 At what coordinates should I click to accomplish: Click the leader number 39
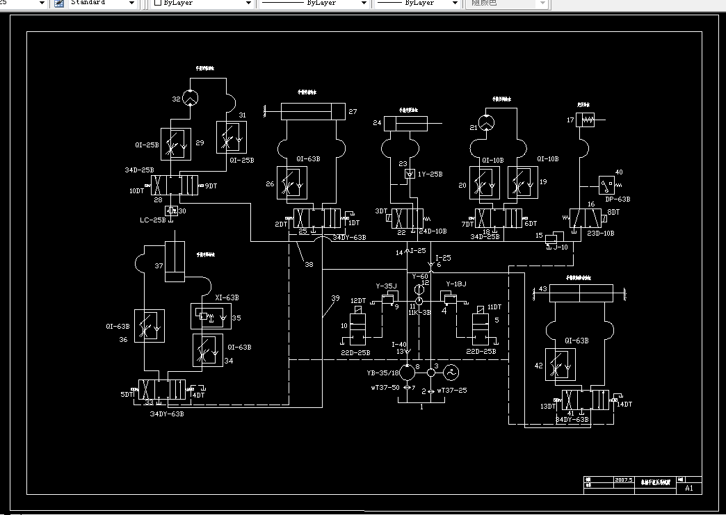335,298
